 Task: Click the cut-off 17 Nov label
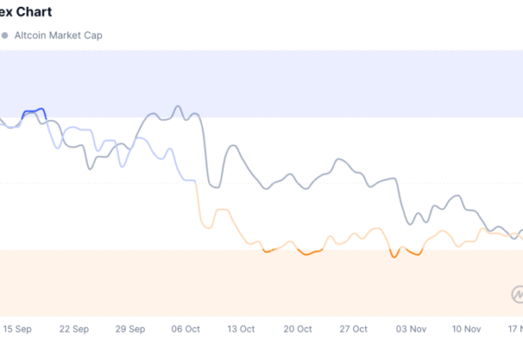tap(513, 330)
